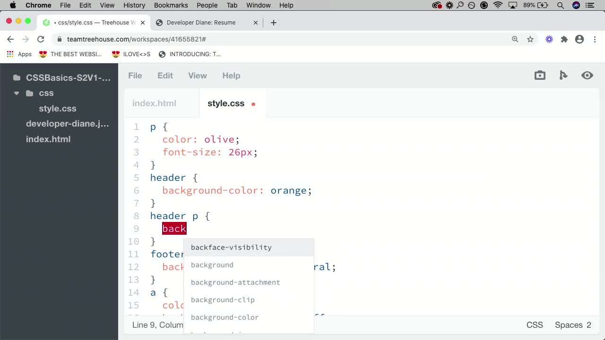Click the Wi-Fi status icon
605x340 pixels.
coord(498,5)
